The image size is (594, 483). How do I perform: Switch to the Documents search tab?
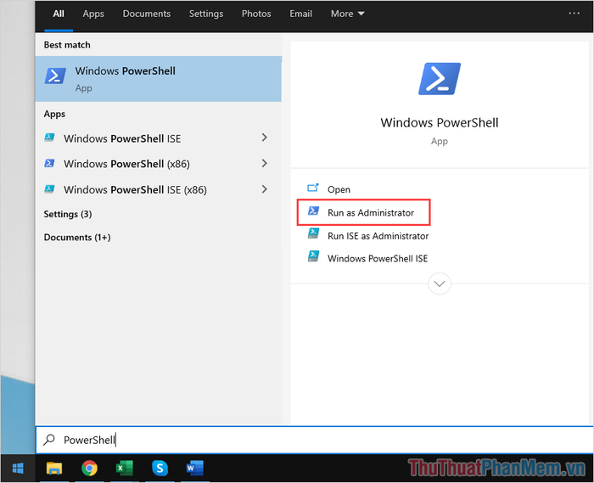(x=146, y=14)
